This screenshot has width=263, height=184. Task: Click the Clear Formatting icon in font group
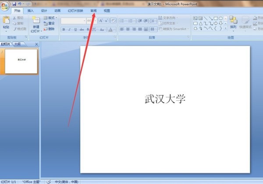coord(113,20)
